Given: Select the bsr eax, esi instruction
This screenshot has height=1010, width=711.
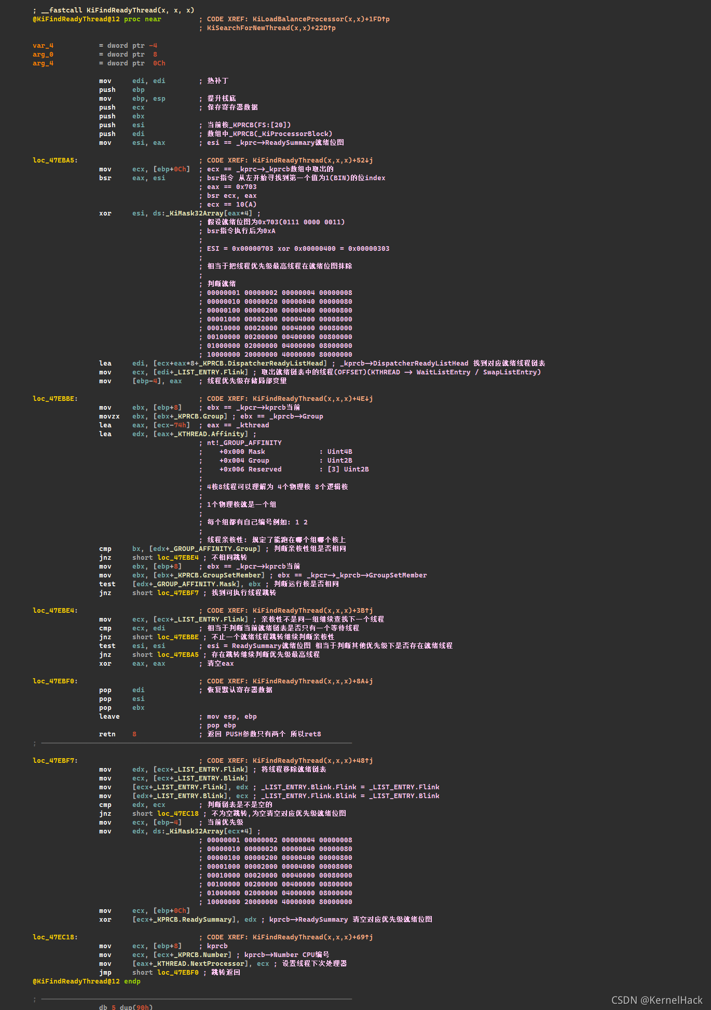Looking at the screenshot, I should click(x=132, y=178).
